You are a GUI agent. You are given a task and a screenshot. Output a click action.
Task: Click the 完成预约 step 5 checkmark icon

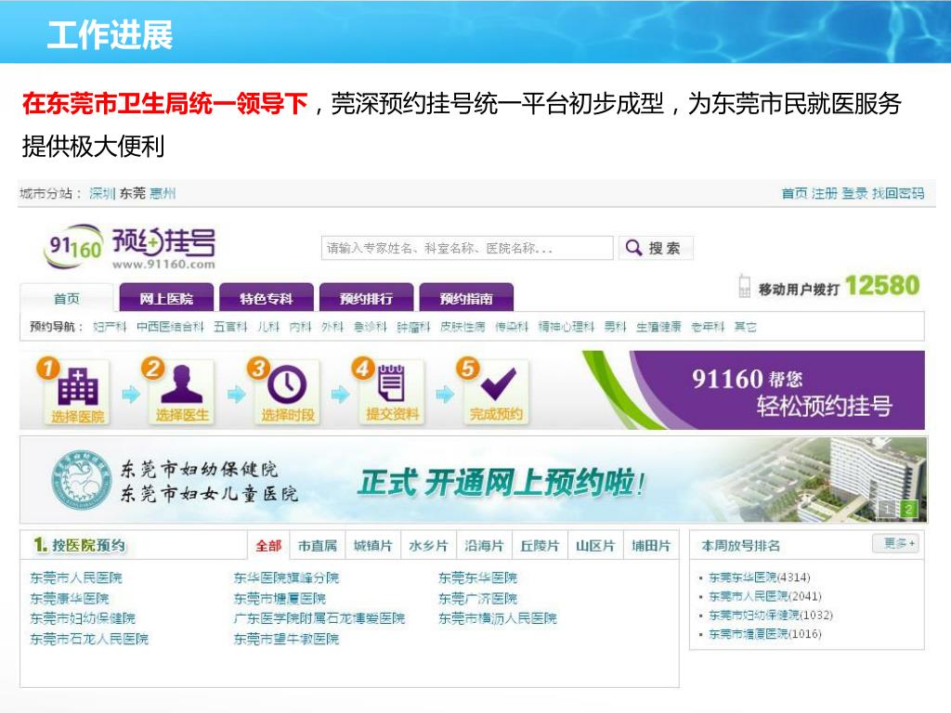[x=498, y=383]
